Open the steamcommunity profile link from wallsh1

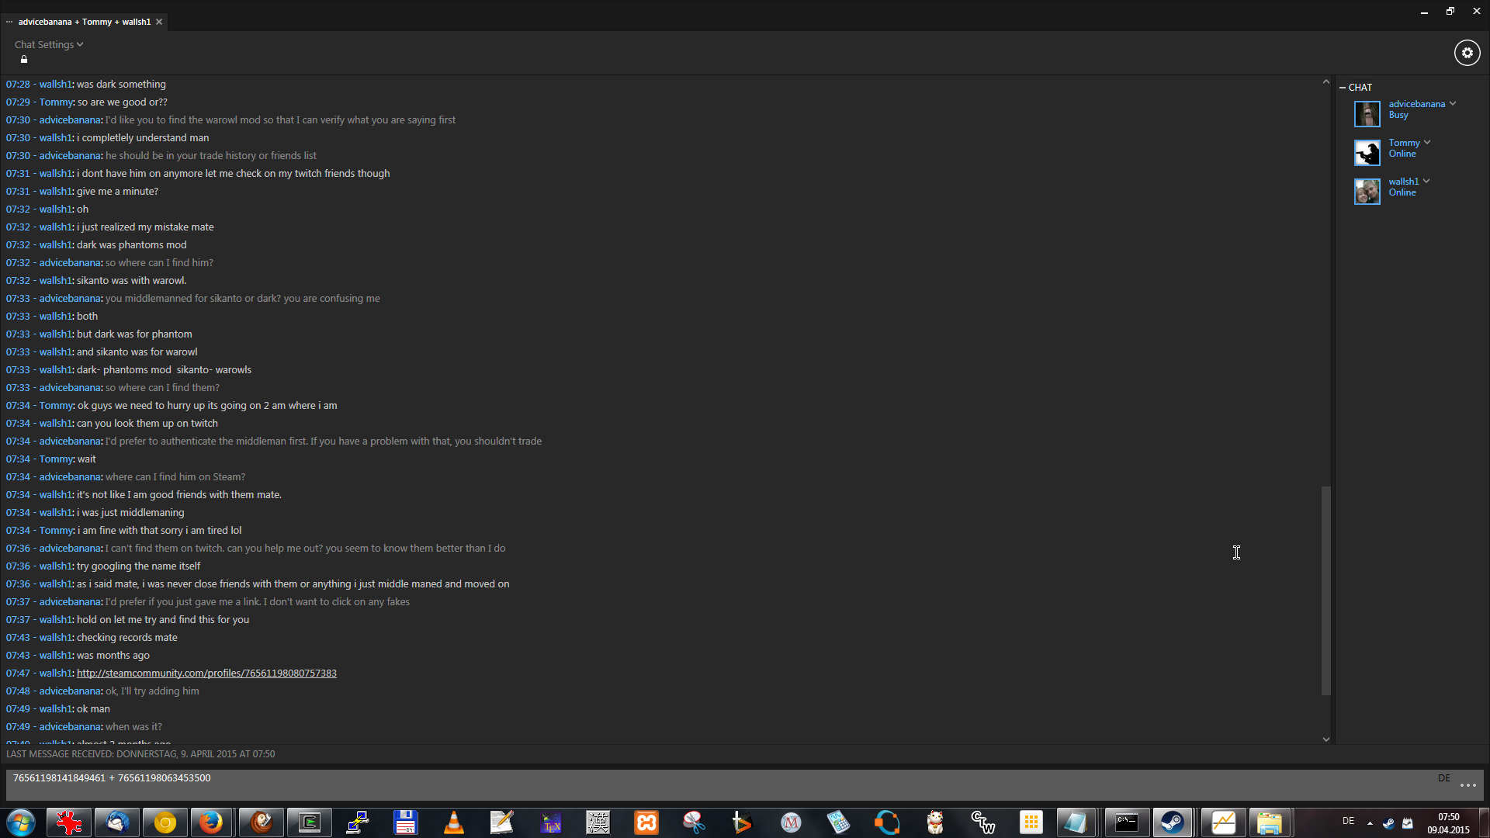point(206,674)
